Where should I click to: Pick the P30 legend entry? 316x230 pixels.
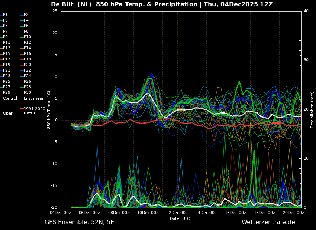pos(26,92)
